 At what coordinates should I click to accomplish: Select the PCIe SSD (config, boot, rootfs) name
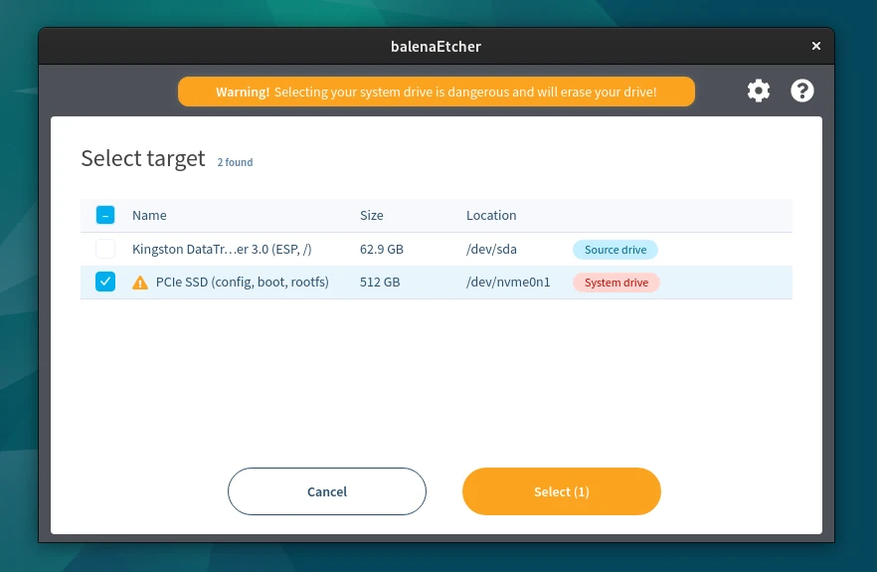pos(243,283)
